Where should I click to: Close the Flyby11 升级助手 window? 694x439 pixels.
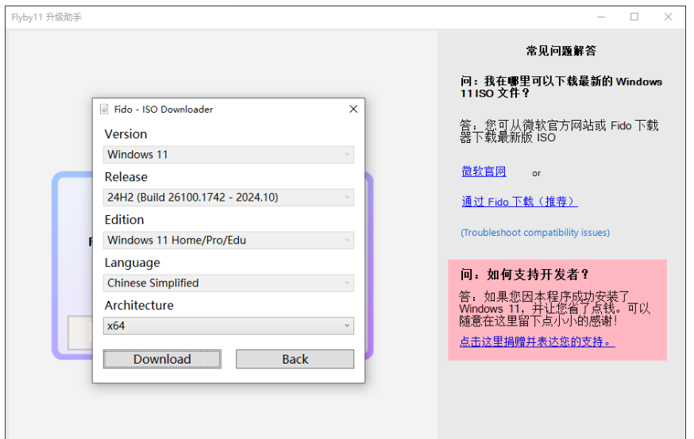click(x=668, y=17)
